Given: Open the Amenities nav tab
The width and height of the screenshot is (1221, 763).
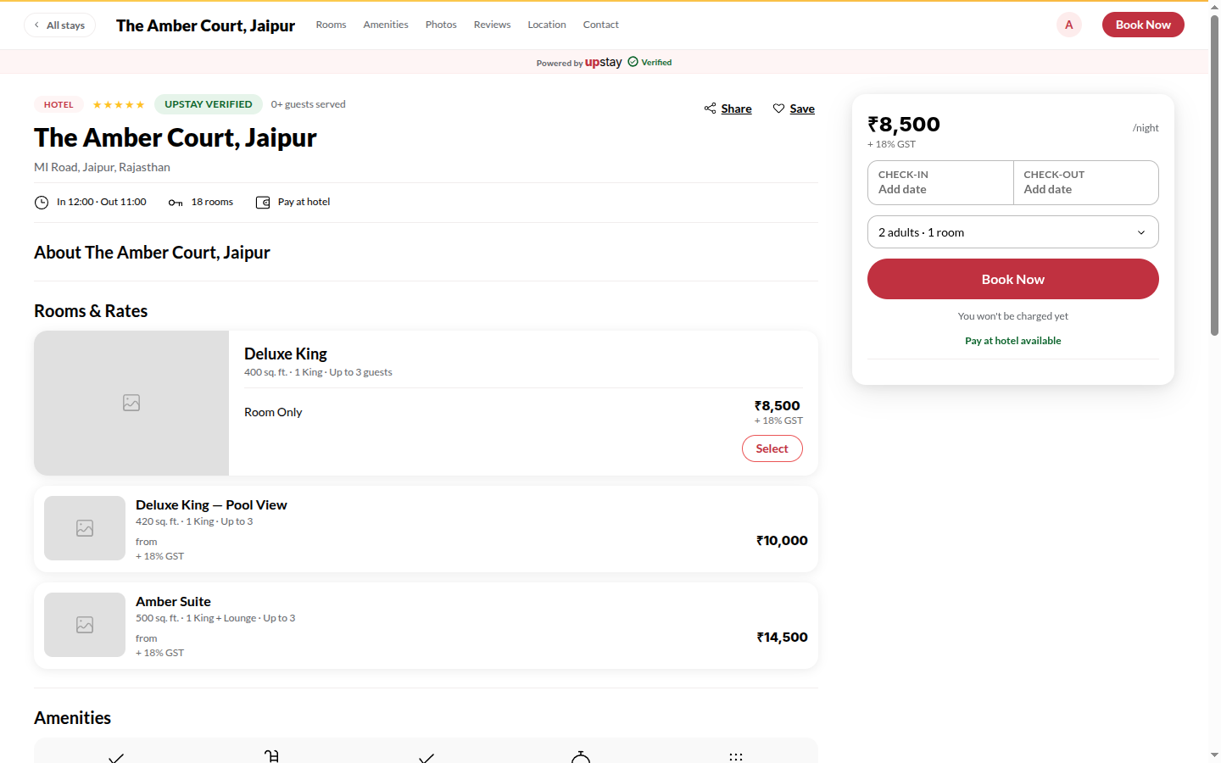Looking at the screenshot, I should point(386,25).
